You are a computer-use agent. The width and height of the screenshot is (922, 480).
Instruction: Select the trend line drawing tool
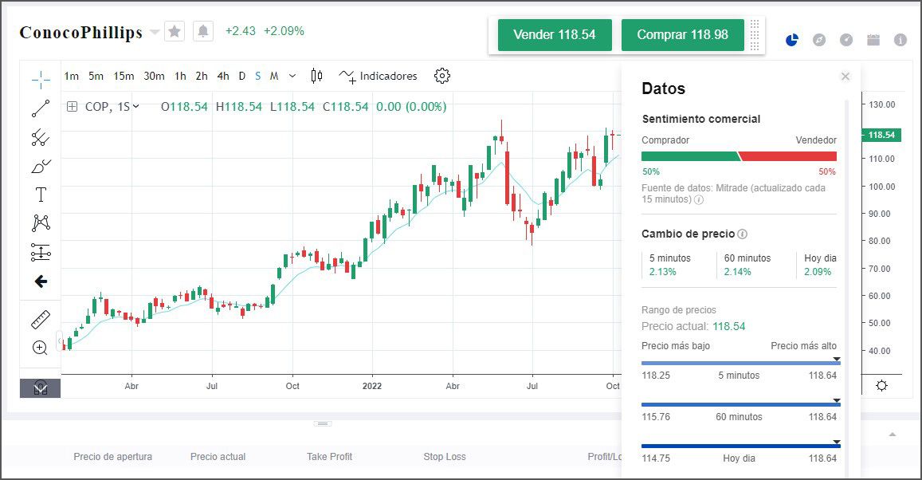point(40,108)
